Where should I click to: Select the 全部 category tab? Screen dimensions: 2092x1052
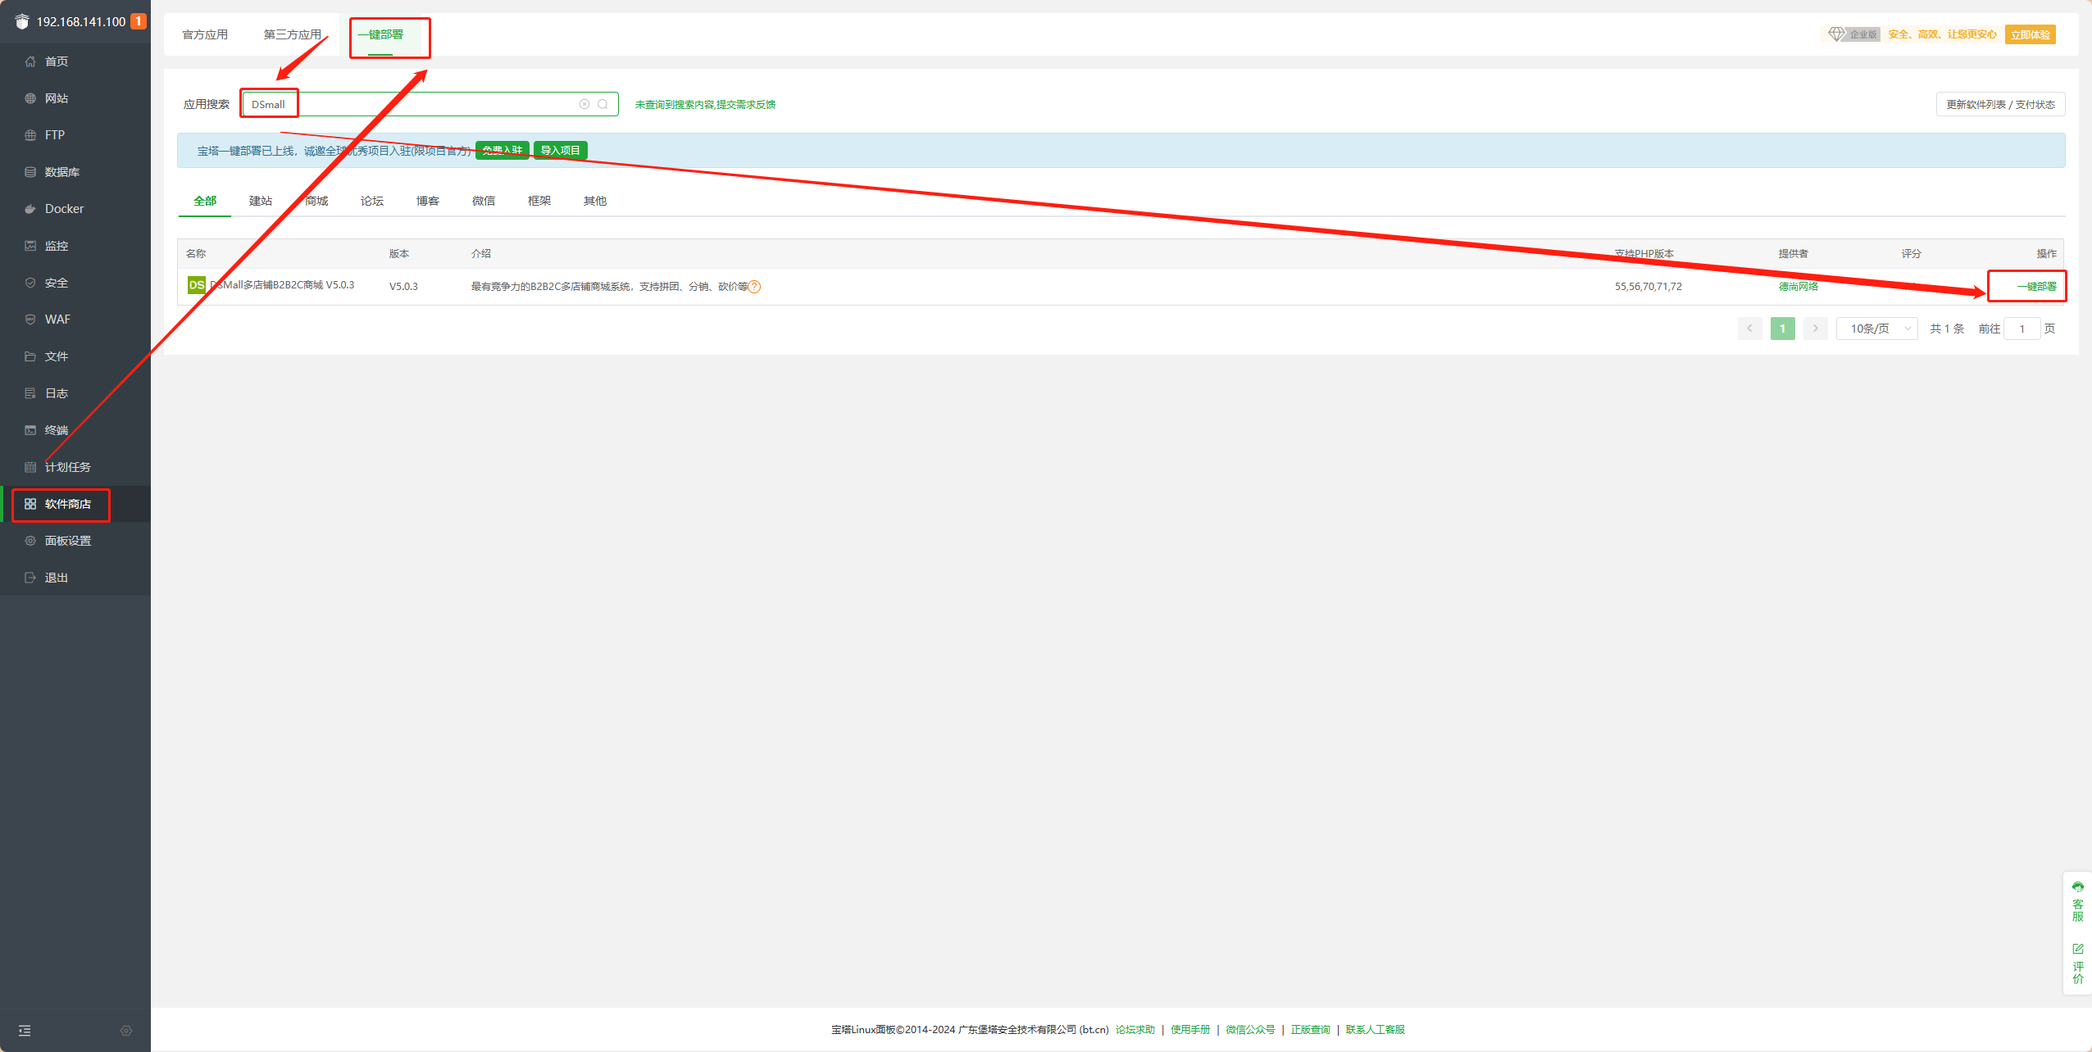click(x=205, y=201)
